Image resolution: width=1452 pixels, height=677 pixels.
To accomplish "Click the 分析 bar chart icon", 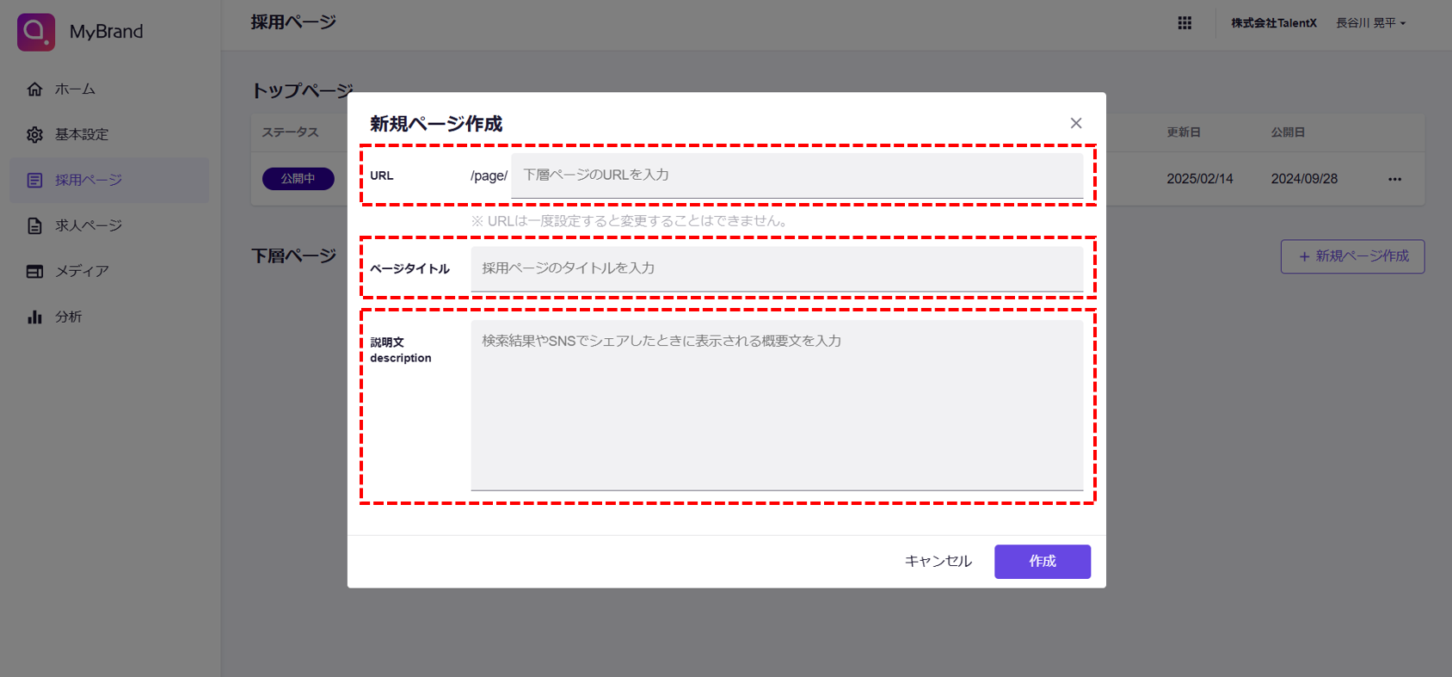I will tap(34, 317).
